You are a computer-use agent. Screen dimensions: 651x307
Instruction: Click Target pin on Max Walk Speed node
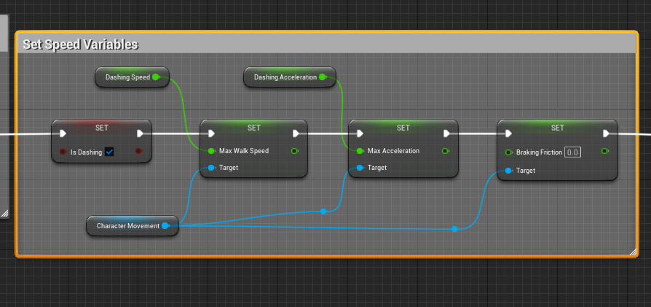click(211, 168)
